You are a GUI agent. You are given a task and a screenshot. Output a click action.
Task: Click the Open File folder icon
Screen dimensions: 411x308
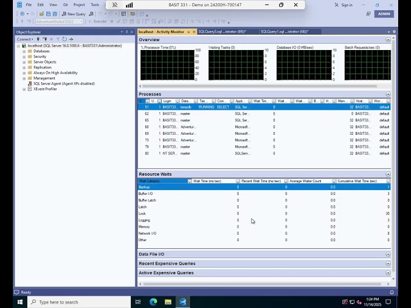pos(41,14)
